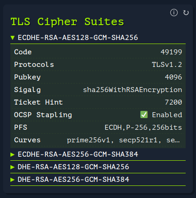This screenshot has height=198, width=196.
Task: Open the DHE-RSA-AES256-GCM-SHA384 suite row
Action: (98, 180)
